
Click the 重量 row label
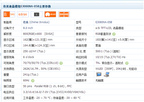(6, 75)
